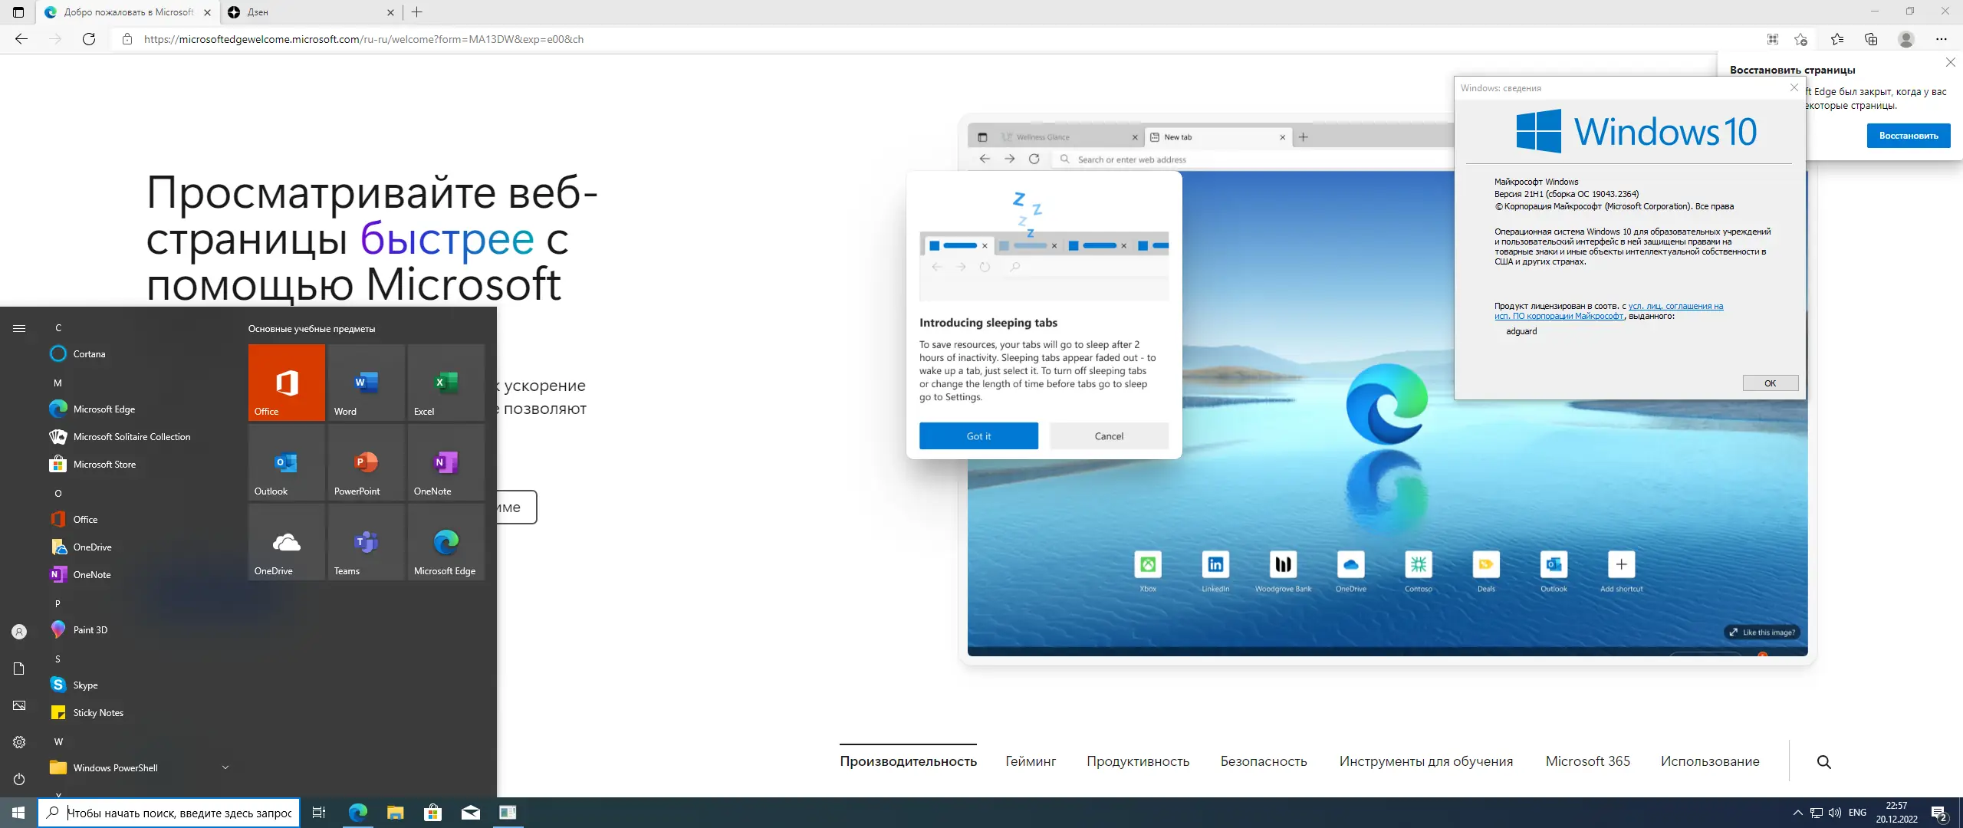This screenshot has width=1963, height=828.
Task: Click the taskbar search input box
Action: tap(178, 813)
